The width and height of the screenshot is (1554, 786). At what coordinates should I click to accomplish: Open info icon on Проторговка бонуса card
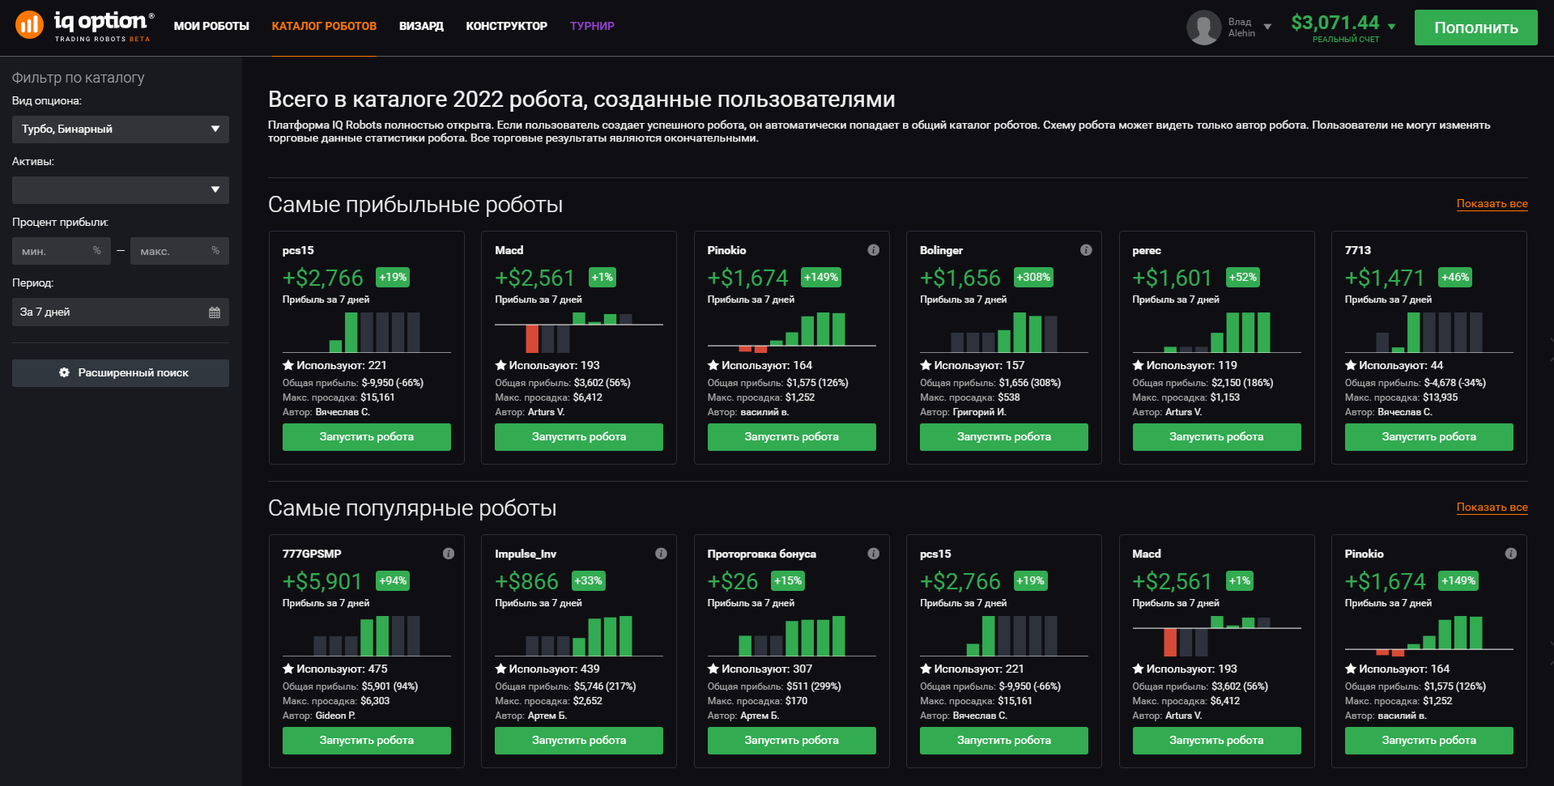pos(873,554)
